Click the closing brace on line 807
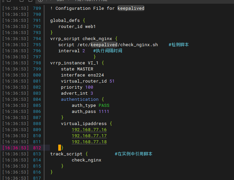The height and width of the screenshot is (180, 234). (62, 118)
